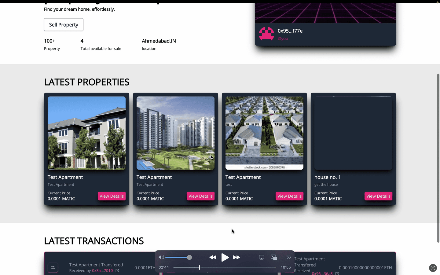The image size is (440, 275).
Task: Open View Details for the high-rise Test Apartment
Action: [x=200, y=196]
